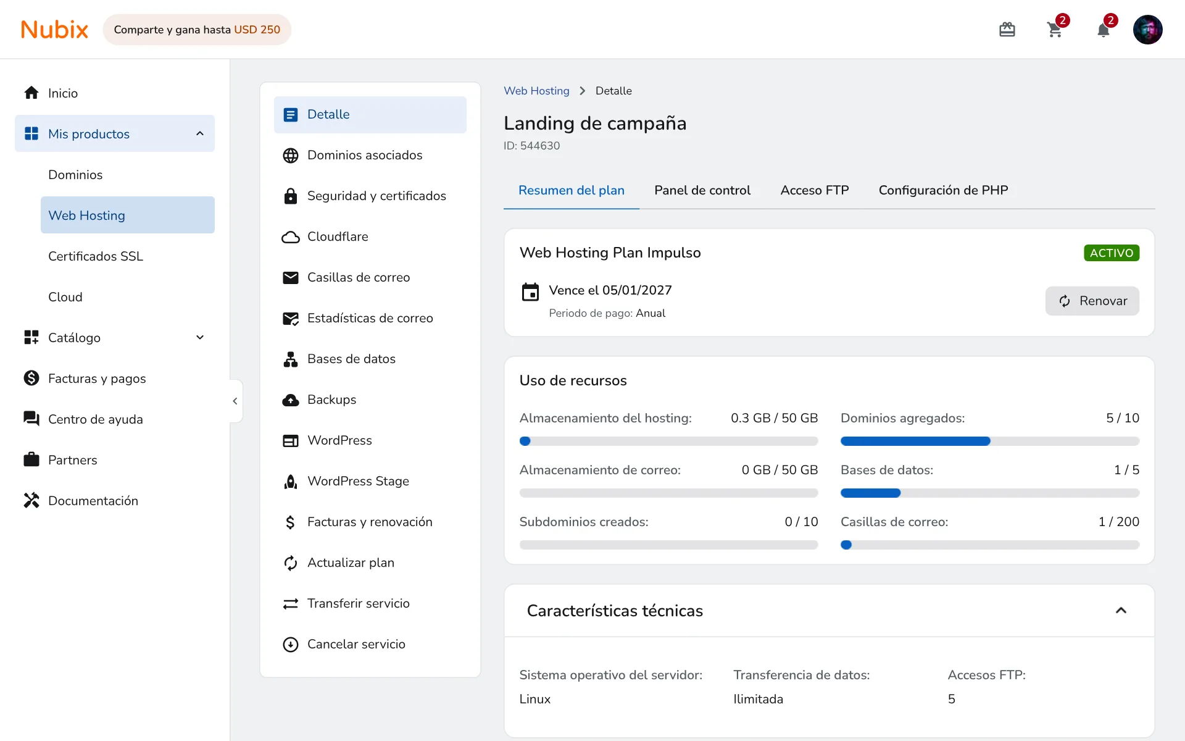Collapse Características técnicas section
The height and width of the screenshot is (741, 1185).
[x=1121, y=611]
